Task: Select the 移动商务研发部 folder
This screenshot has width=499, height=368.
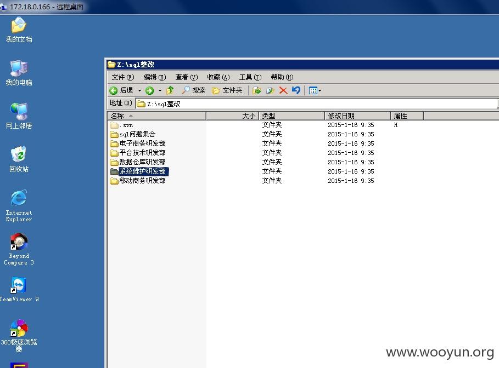Action: (143, 181)
